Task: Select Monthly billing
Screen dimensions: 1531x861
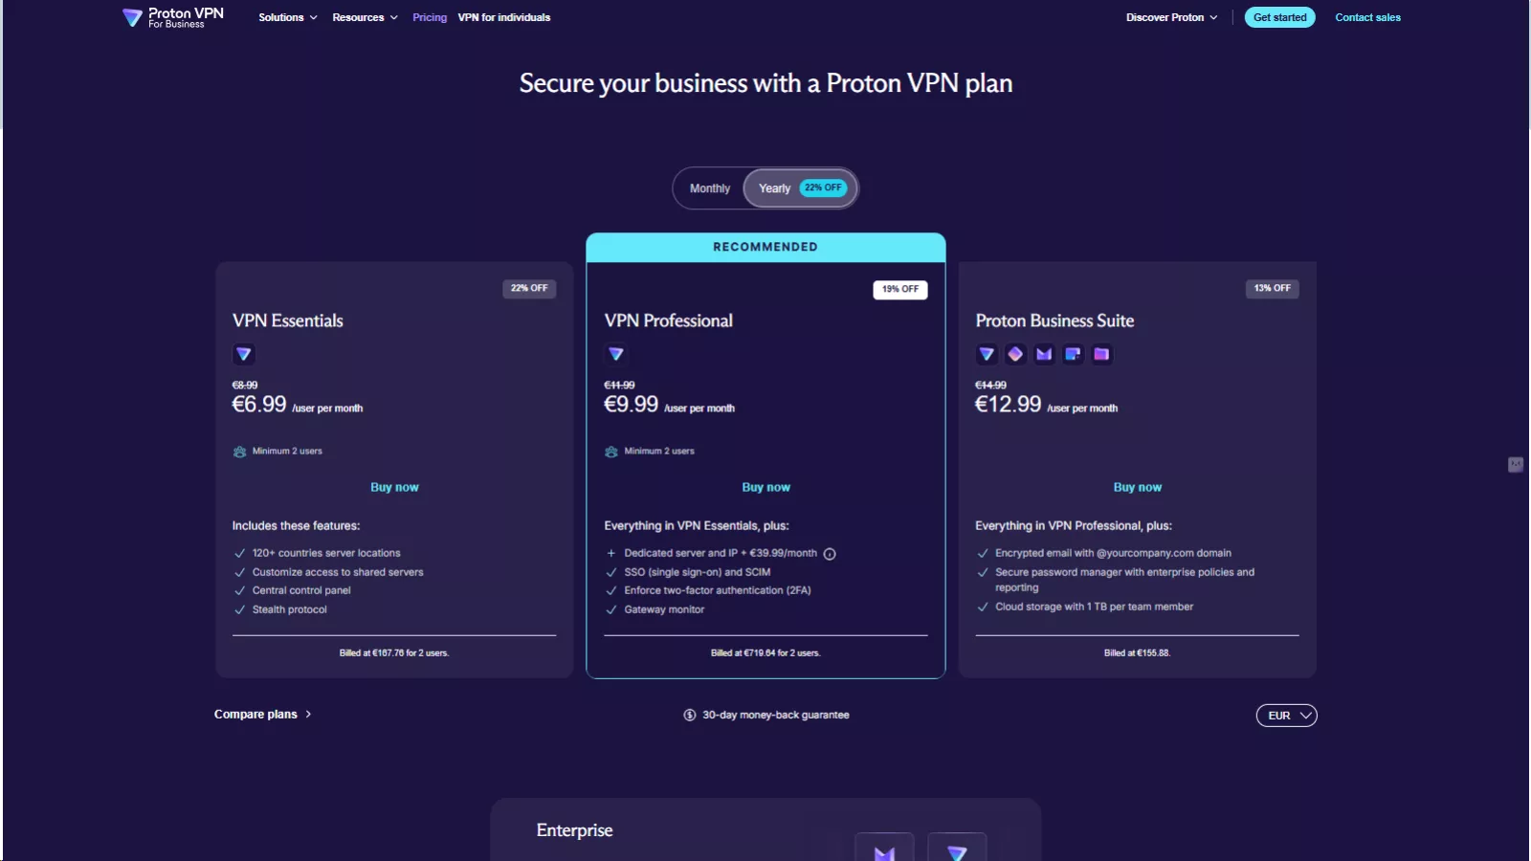Action: (709, 188)
